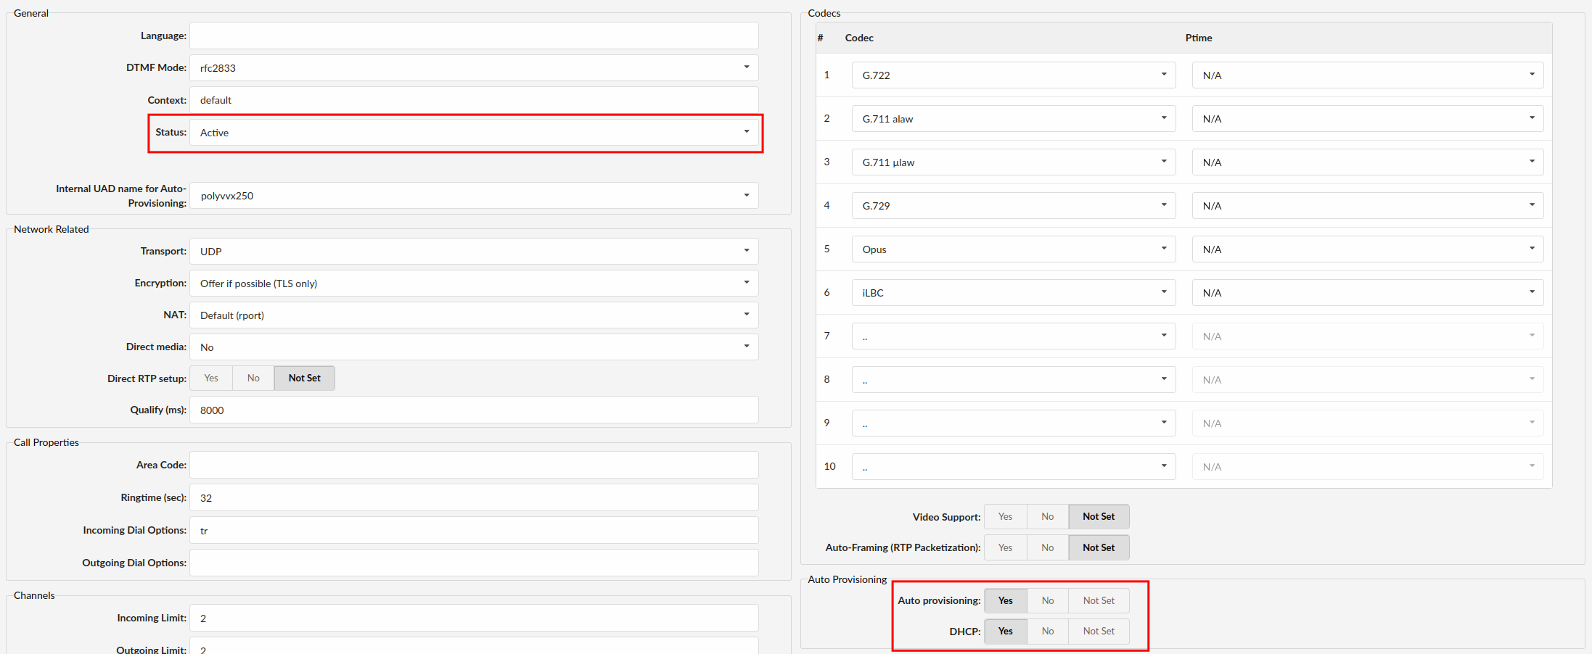Screen dimensions: 1592x654
Task: Set Video Support to Yes
Action: 1005,517
